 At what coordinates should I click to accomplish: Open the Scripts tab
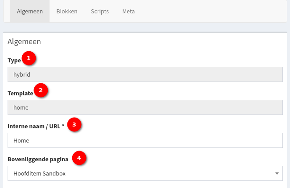(100, 12)
